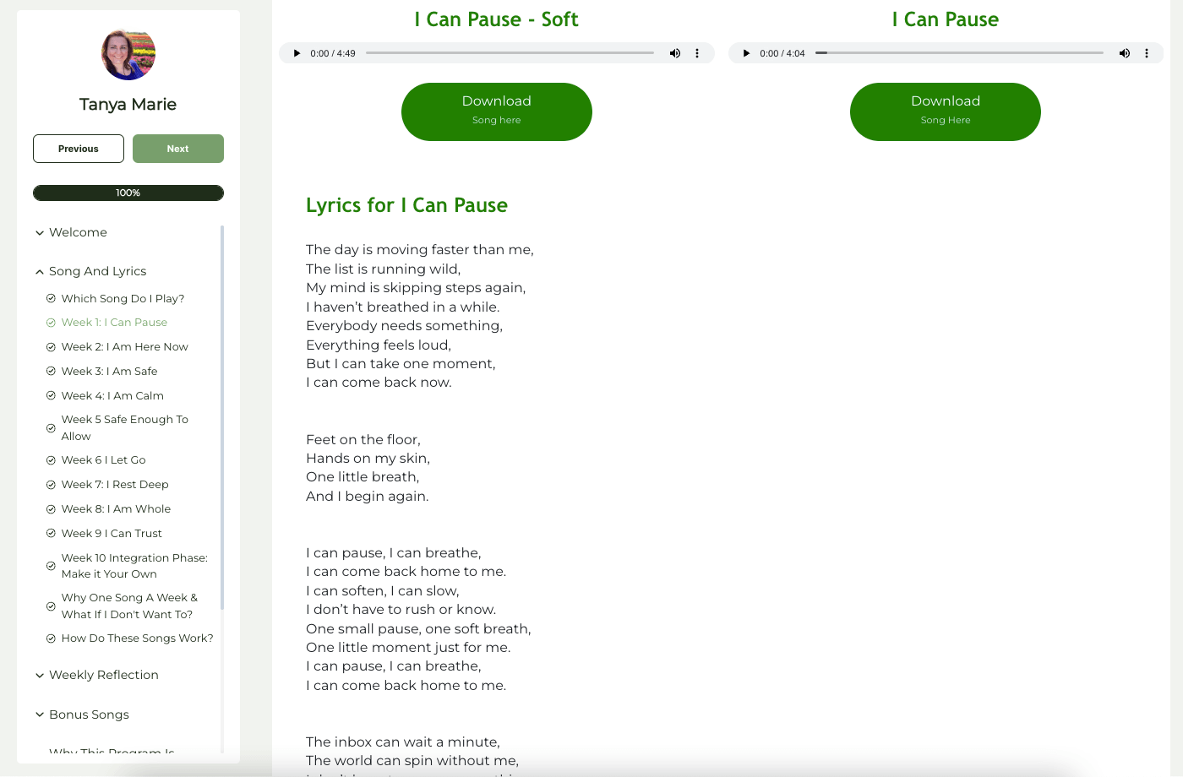Click completion checkmark for Week 6 I Let Go
Viewport: 1183px width, 777px height.
point(51,460)
